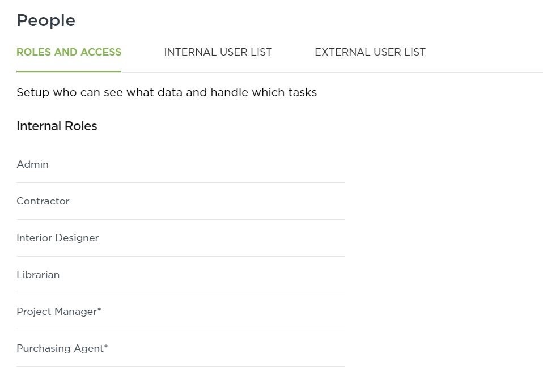Open the Contractor role settings
The height and width of the screenshot is (388, 543).
tap(180, 201)
